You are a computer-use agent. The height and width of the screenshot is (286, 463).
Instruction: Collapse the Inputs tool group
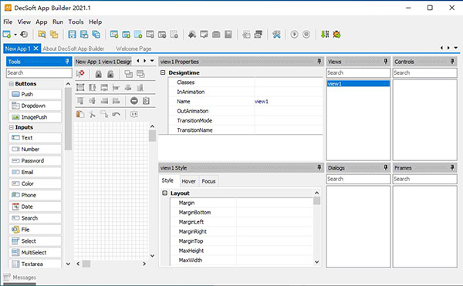[x=12, y=127]
